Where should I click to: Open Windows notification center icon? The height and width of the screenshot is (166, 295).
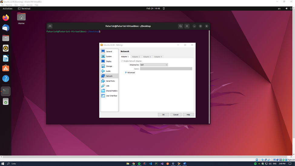[x=290, y=164]
